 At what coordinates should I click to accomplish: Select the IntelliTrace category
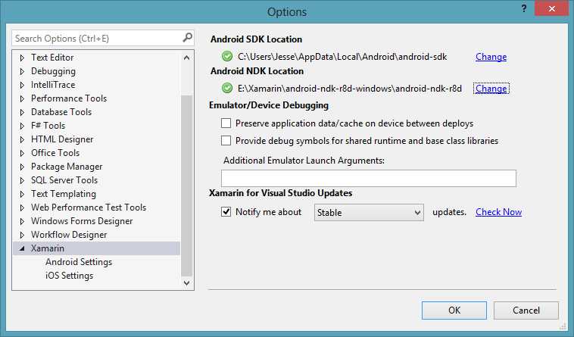tap(53, 85)
